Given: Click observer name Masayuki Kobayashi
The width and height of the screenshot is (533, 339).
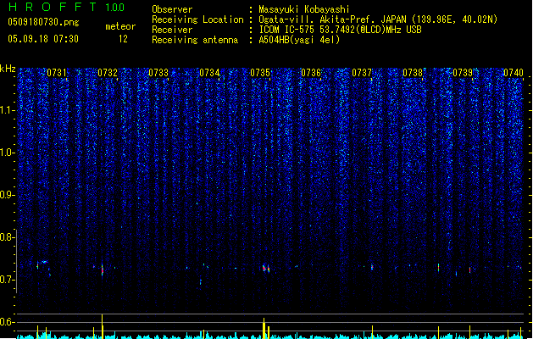Looking at the screenshot, I should (304, 9).
